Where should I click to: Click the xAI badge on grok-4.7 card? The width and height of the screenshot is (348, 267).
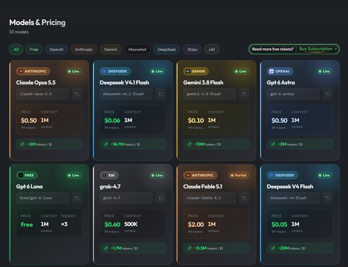pyautogui.click(x=109, y=175)
